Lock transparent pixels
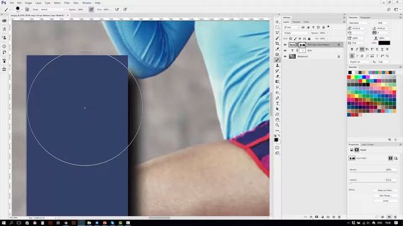This screenshot has height=226, width=403. pos(290,39)
